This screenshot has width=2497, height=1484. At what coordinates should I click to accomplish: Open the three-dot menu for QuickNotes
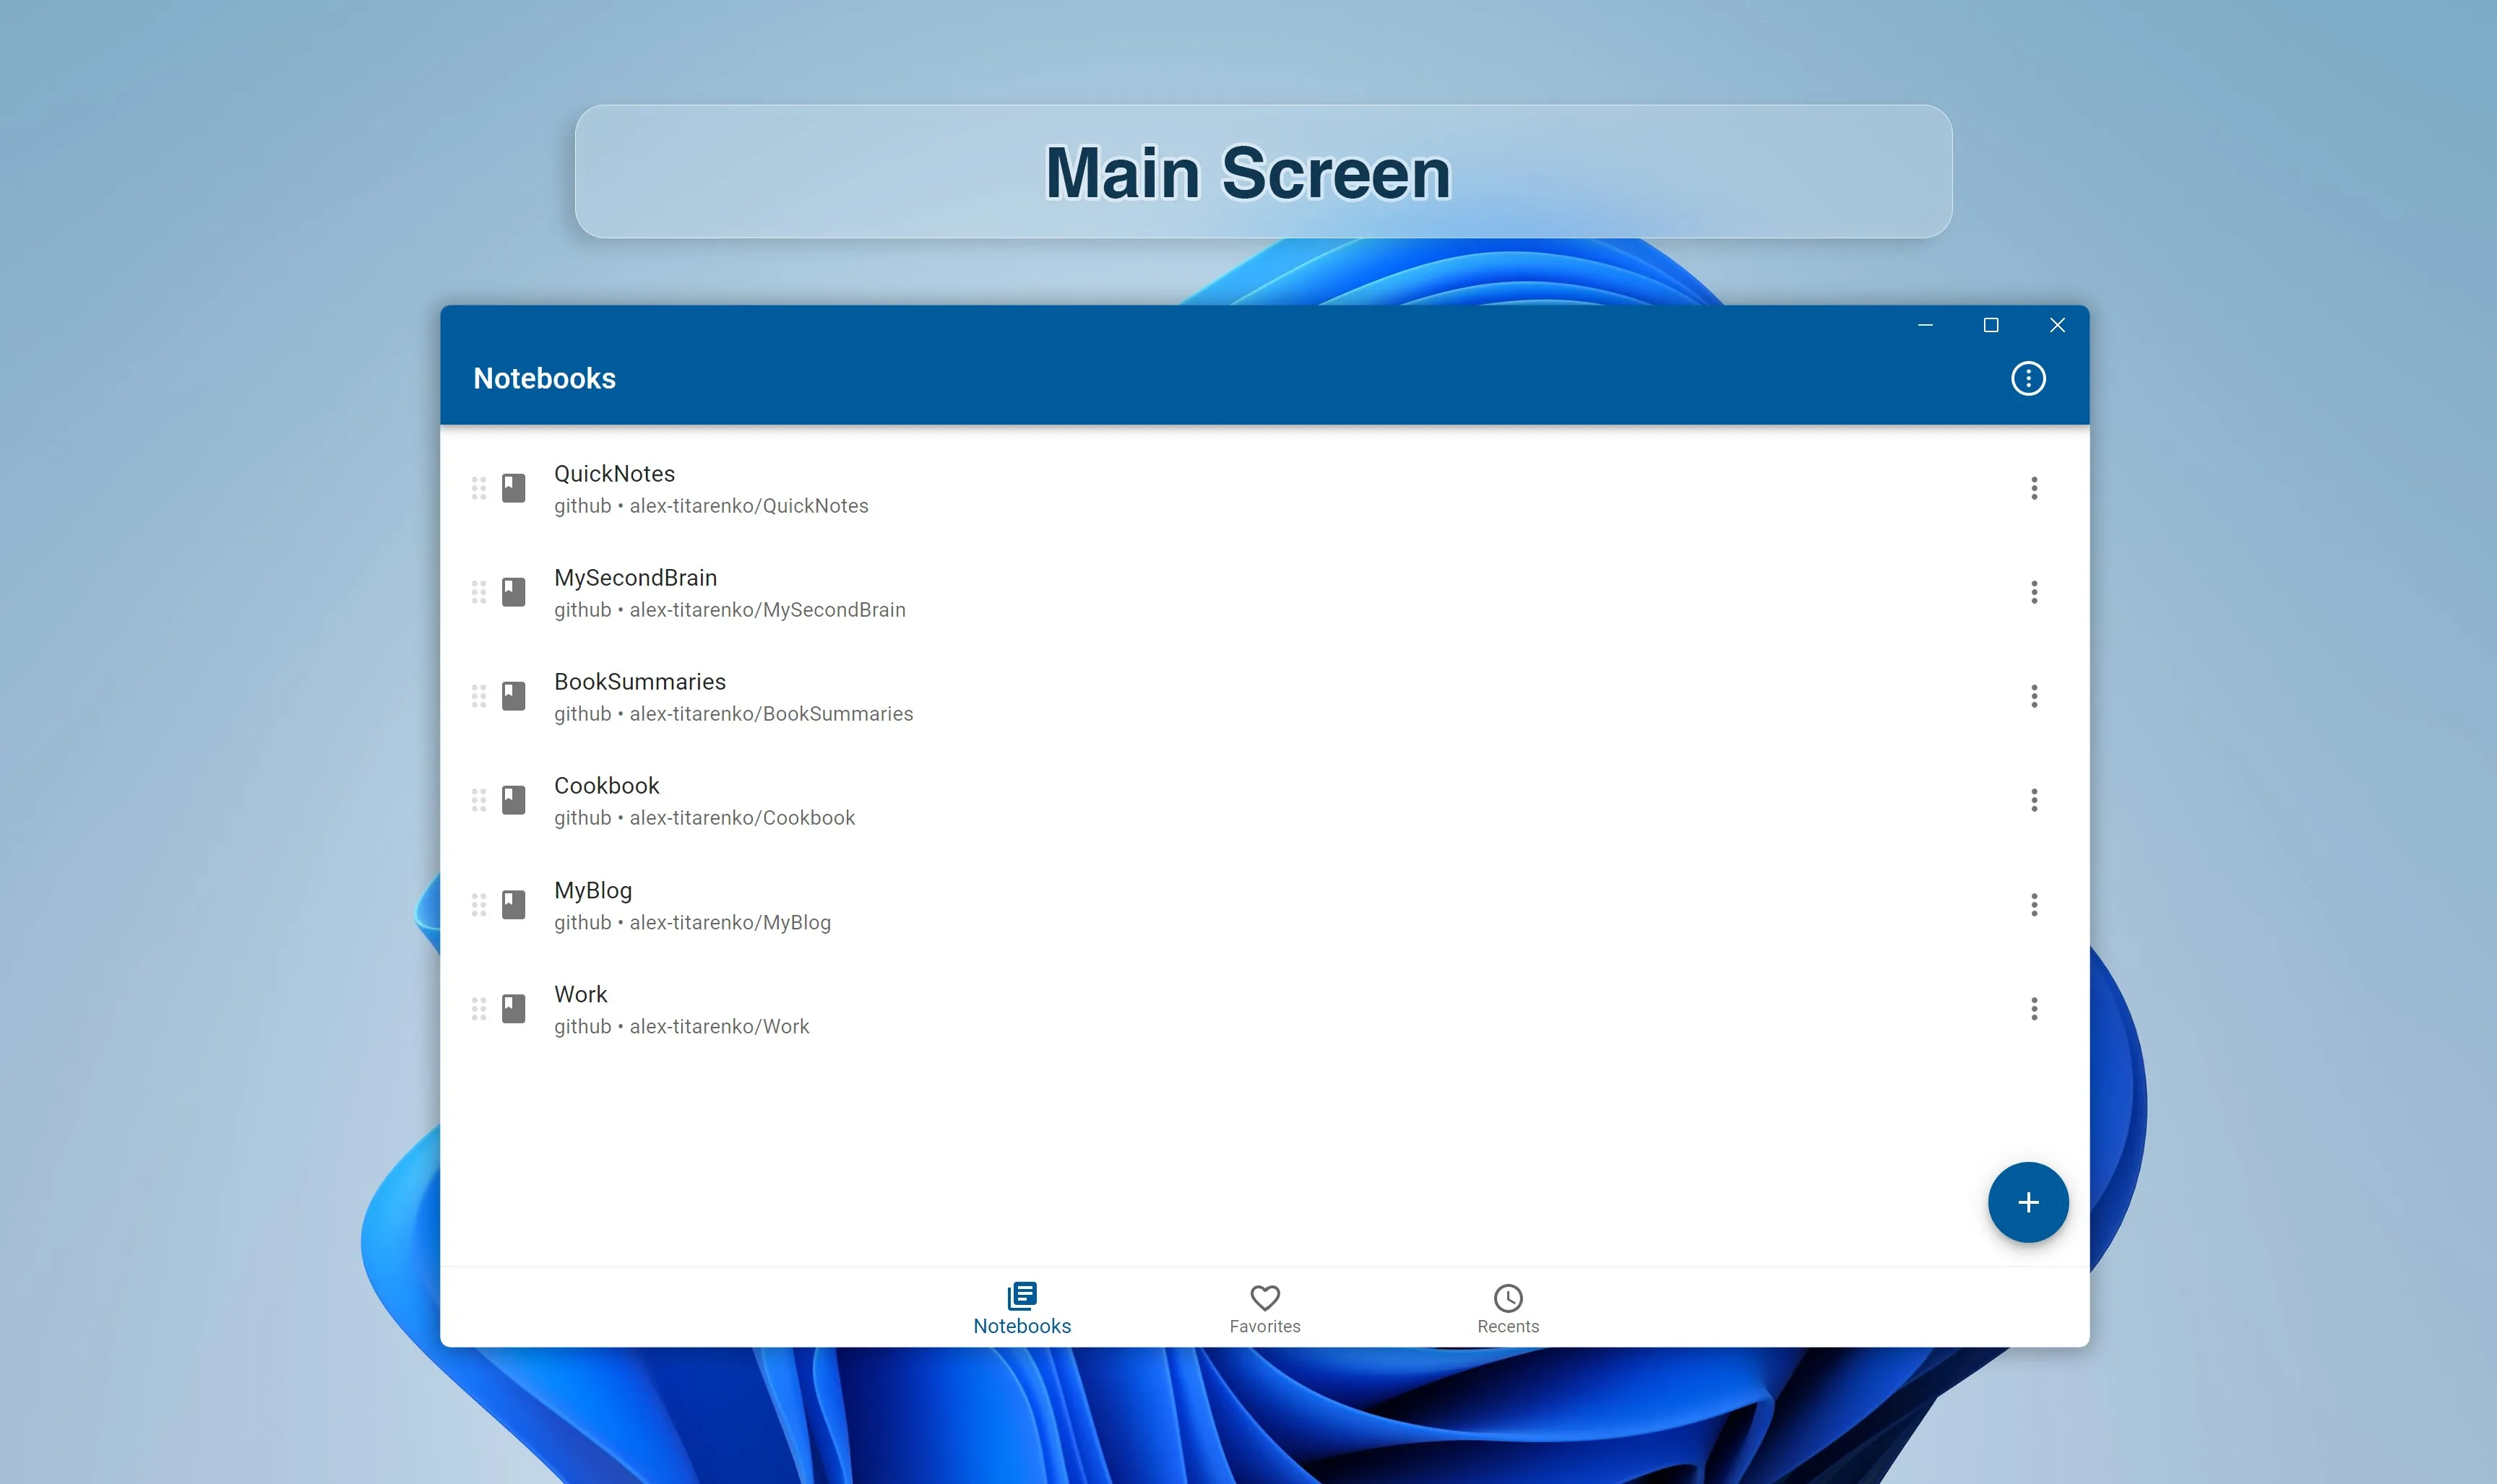2034,488
